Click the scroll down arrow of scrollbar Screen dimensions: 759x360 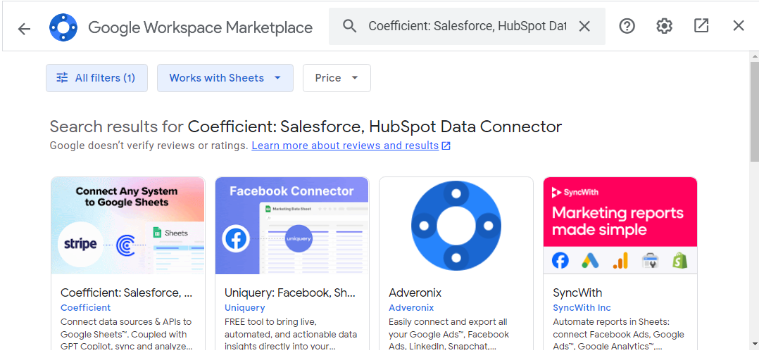click(x=754, y=345)
